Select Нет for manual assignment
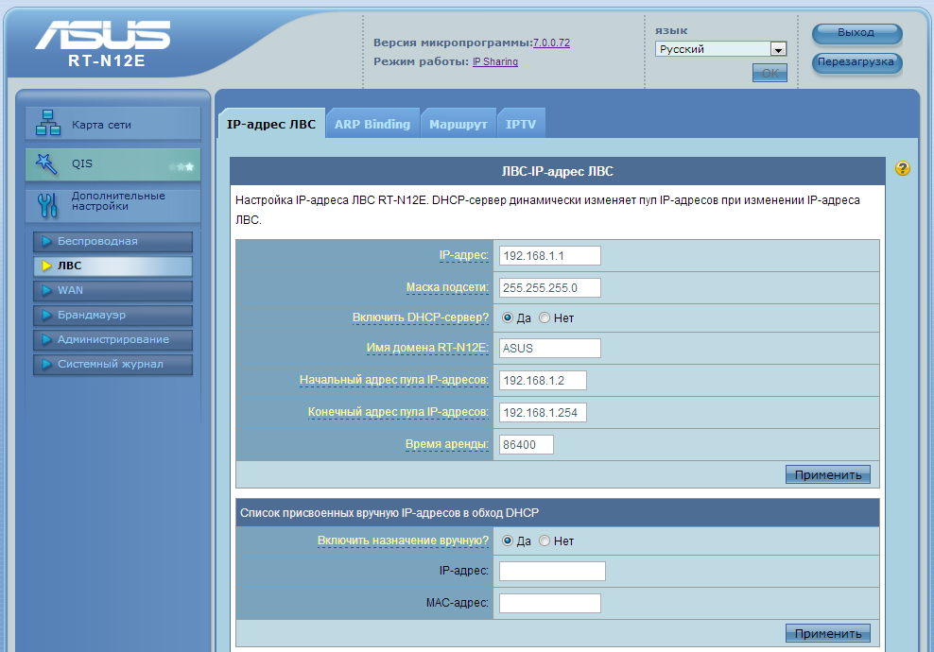This screenshot has height=652, width=934. (545, 541)
